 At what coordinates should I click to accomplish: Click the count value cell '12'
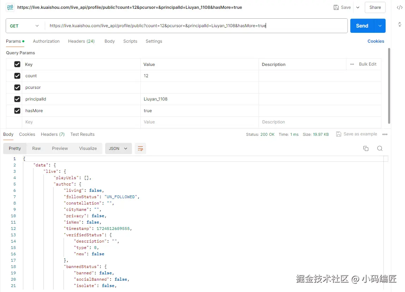(199, 76)
